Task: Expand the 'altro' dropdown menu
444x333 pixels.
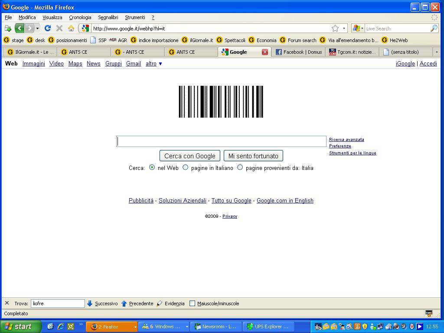Action: pyautogui.click(x=154, y=64)
